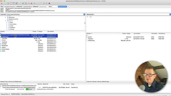Toggle the local directory tree display icon

[11, 3]
